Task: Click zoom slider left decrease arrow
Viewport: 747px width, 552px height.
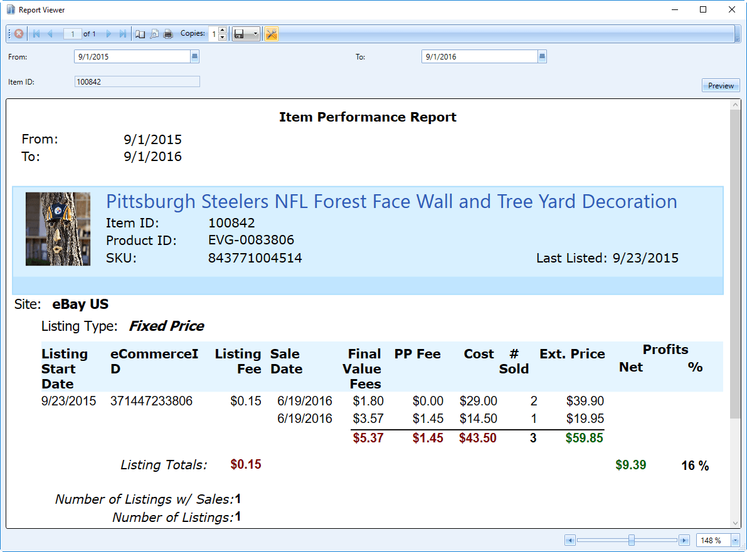Action: (570, 540)
